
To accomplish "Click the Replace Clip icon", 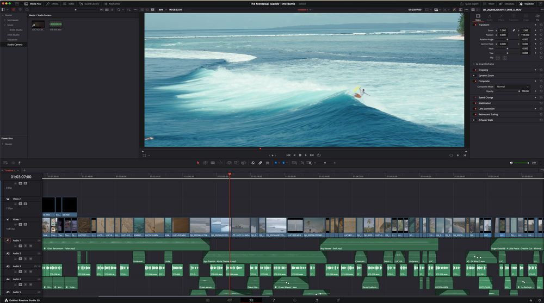I will (244, 163).
